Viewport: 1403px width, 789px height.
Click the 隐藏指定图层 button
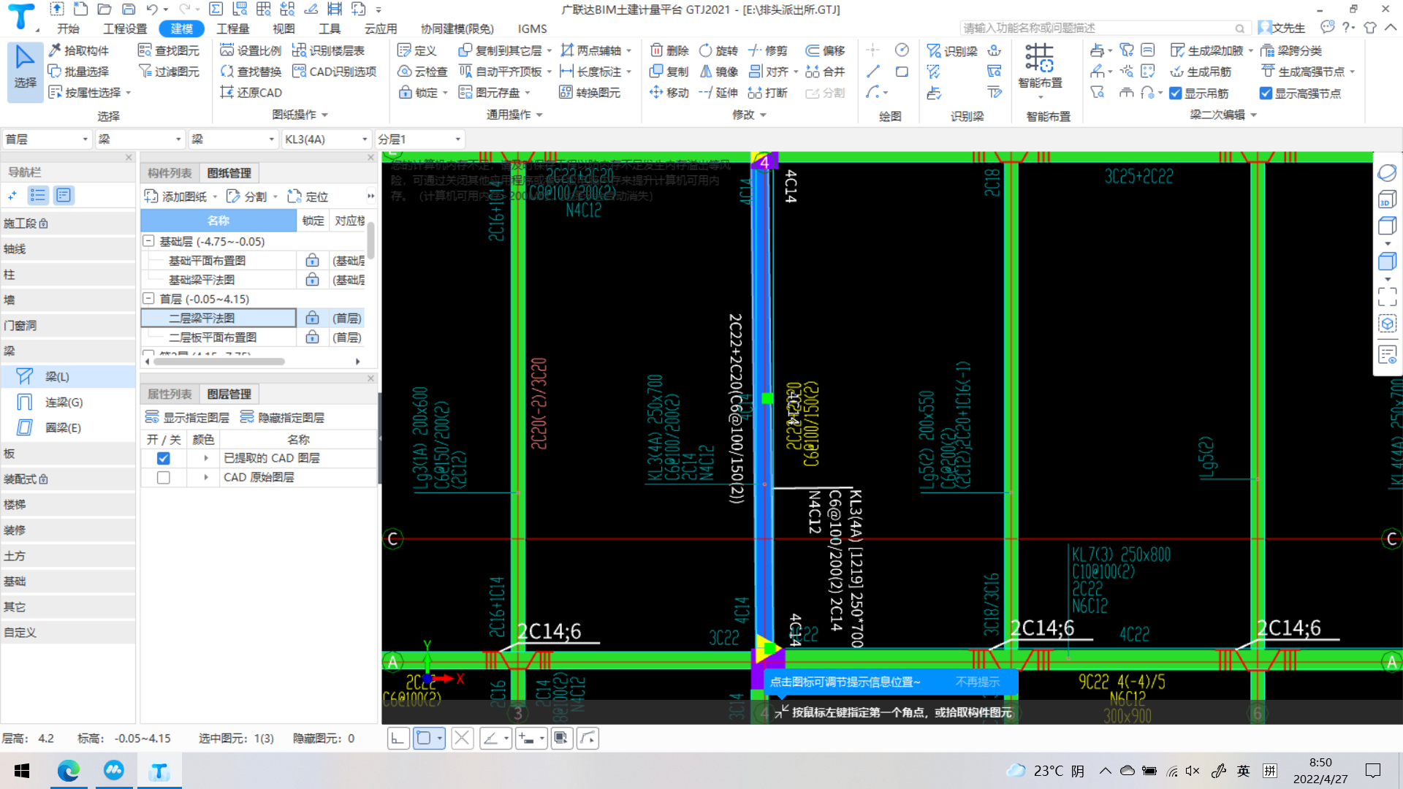coord(282,417)
